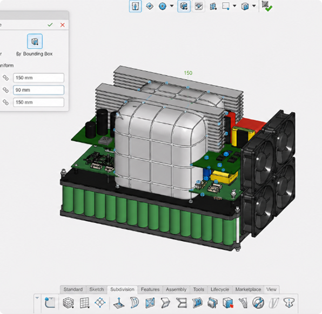Click the angular Z-shaped bridge icon

[x=182, y=303]
